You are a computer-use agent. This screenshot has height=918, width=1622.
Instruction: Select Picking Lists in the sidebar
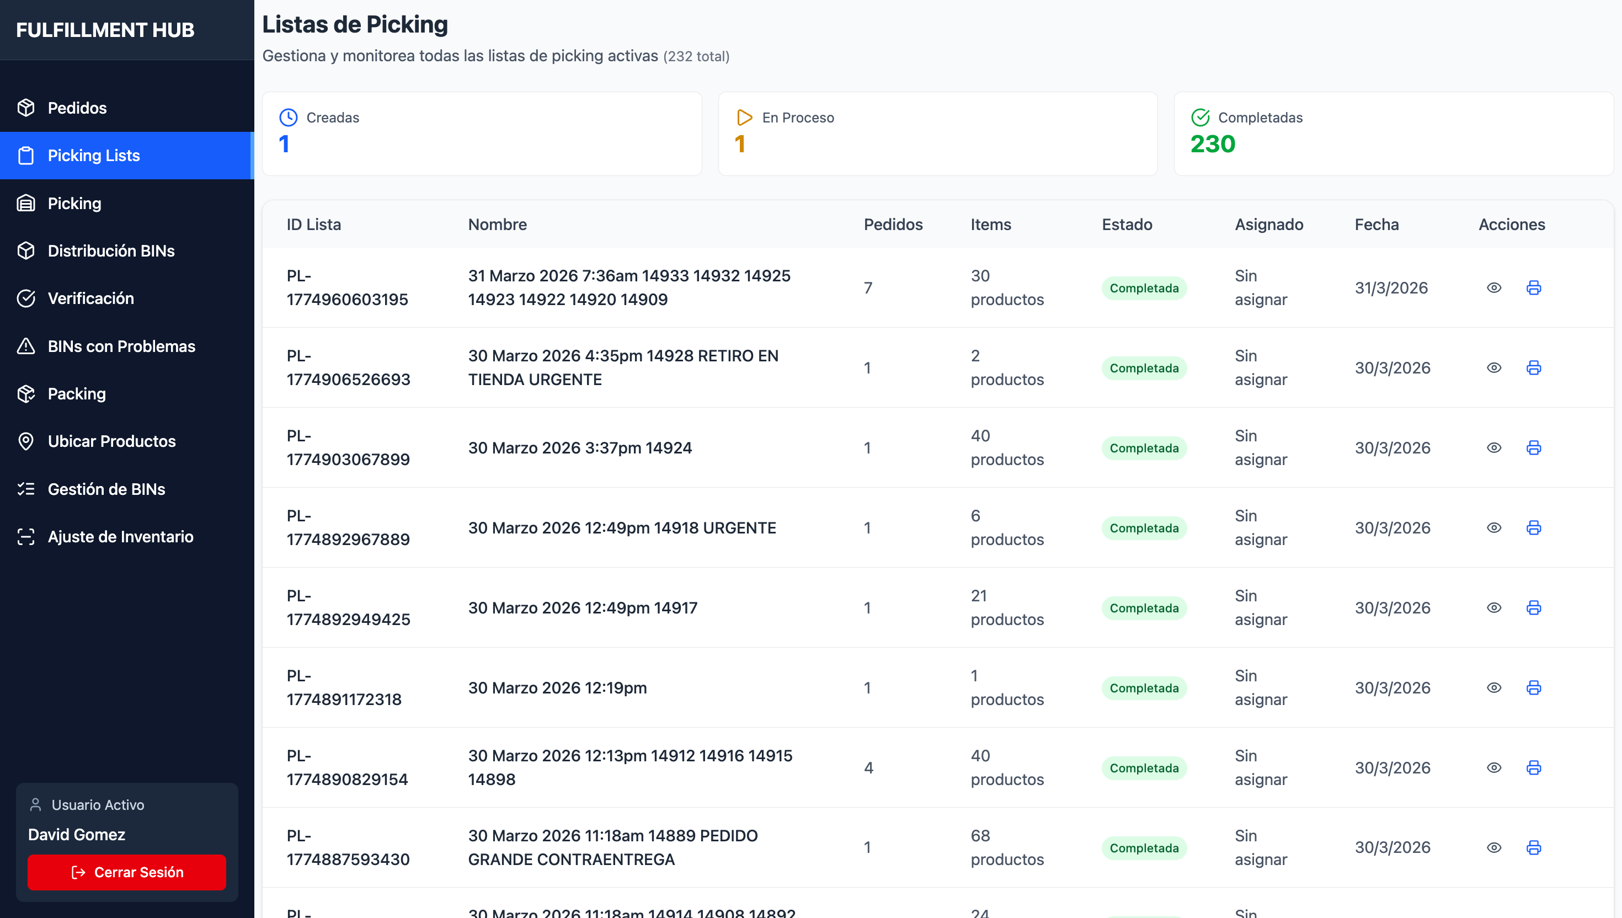click(x=126, y=156)
